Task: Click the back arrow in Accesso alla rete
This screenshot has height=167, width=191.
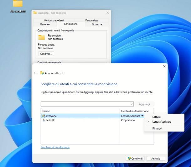Action: [35, 73]
